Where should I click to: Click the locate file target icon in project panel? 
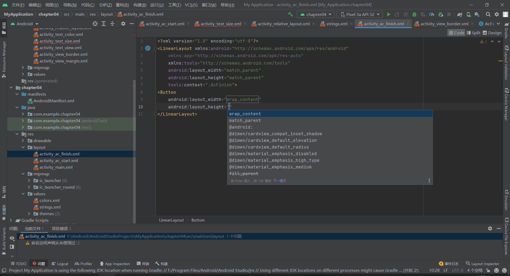tap(95, 24)
